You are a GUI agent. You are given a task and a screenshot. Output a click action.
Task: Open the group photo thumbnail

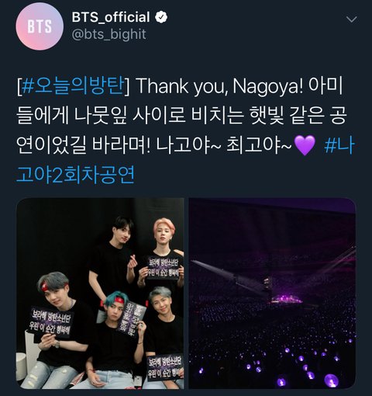(100, 294)
